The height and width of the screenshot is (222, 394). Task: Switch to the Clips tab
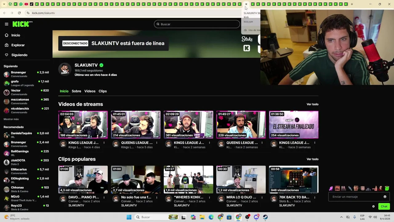click(x=103, y=91)
